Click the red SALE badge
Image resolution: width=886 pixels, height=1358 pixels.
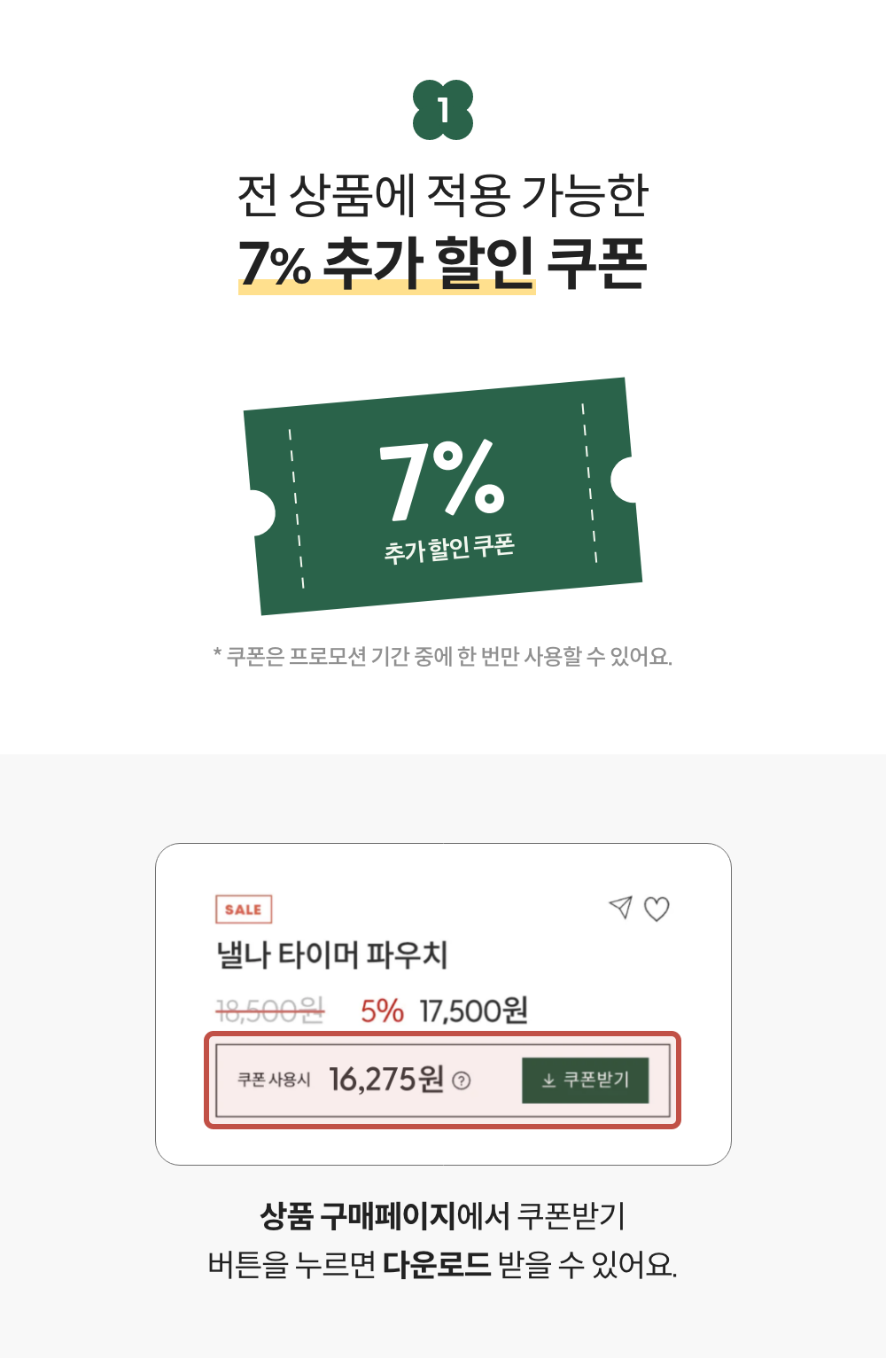coord(244,909)
